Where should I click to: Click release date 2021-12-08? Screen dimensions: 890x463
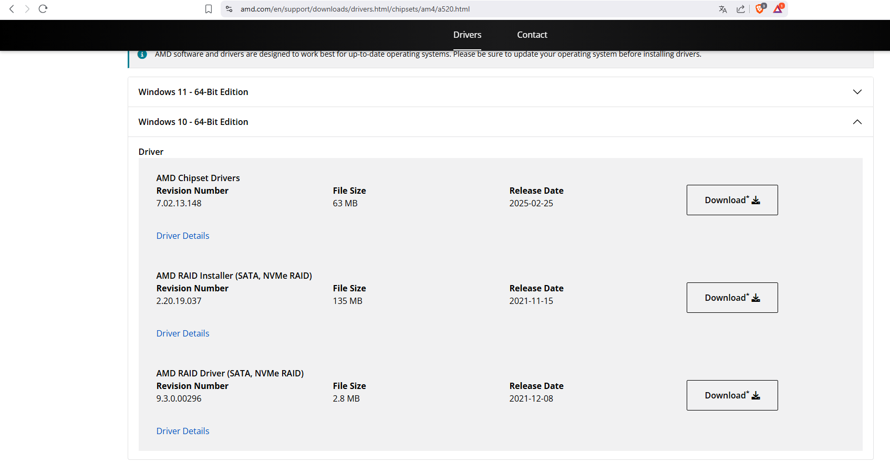531,398
